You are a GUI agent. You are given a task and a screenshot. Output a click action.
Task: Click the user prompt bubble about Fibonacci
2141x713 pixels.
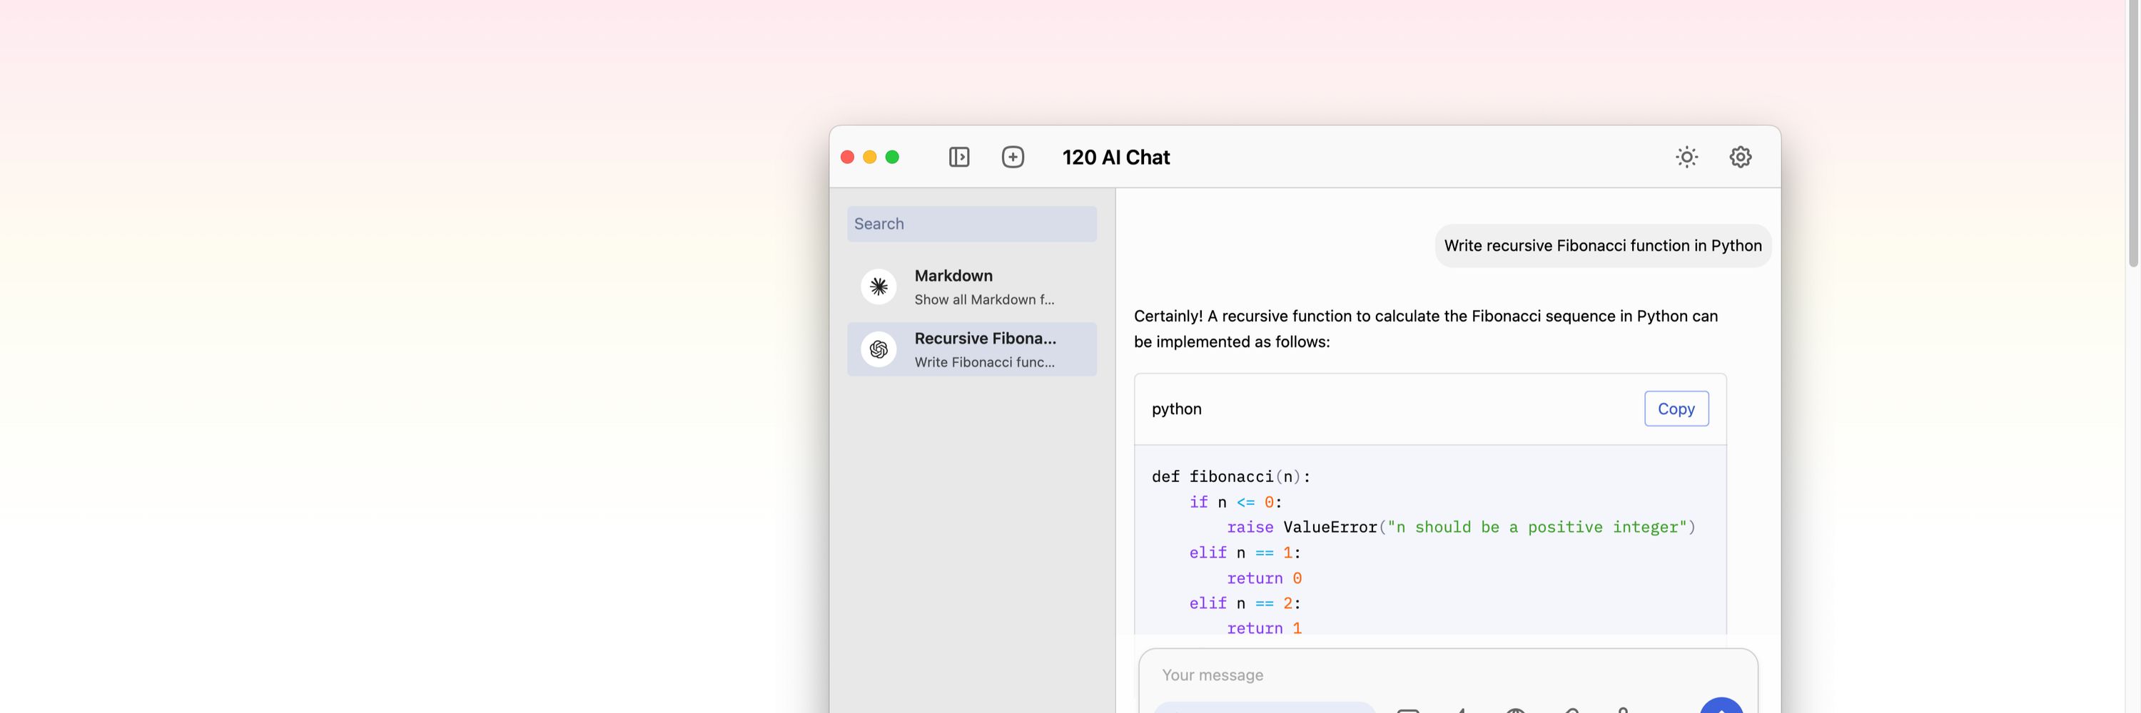coord(1602,246)
